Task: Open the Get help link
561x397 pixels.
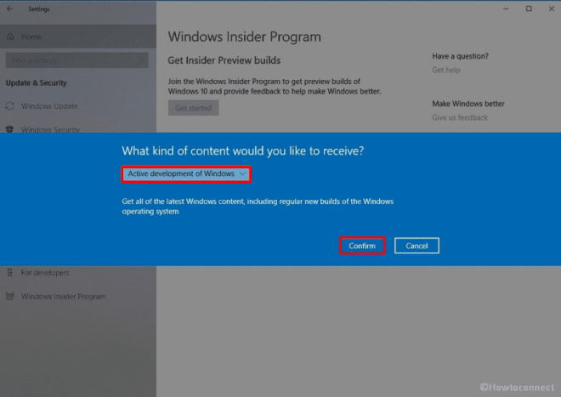Action: tap(445, 71)
